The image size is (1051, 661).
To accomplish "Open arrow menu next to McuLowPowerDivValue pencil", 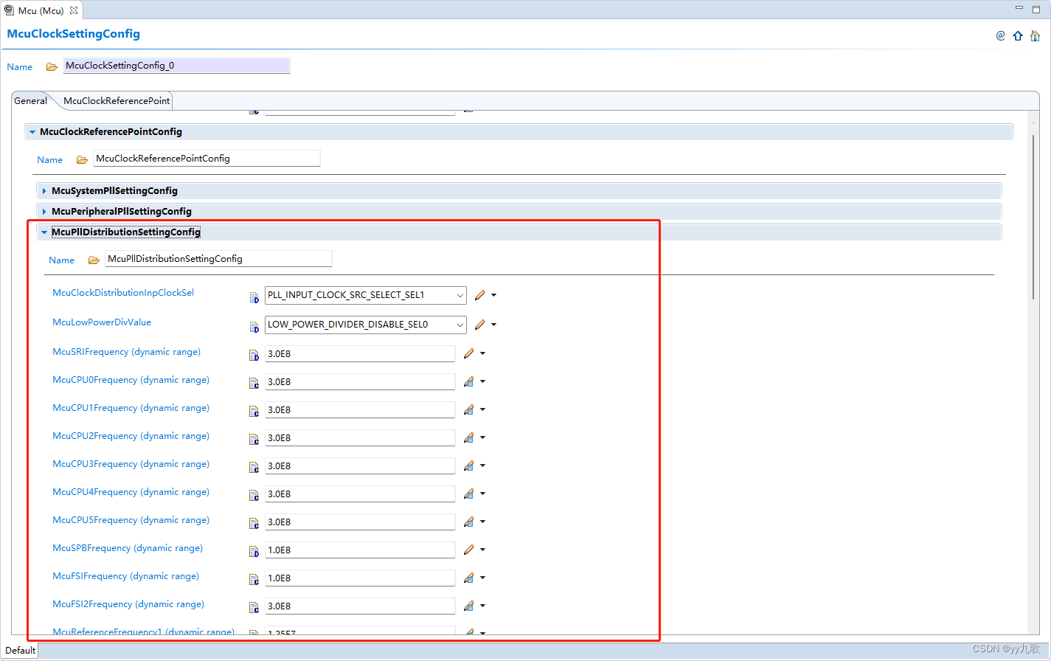I will (x=494, y=325).
